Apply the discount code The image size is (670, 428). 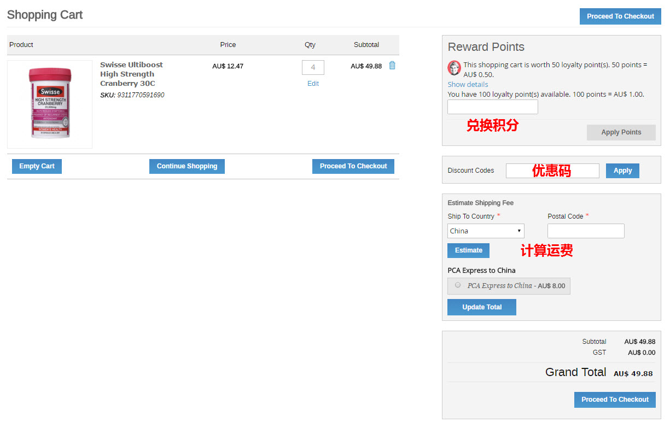pos(622,171)
